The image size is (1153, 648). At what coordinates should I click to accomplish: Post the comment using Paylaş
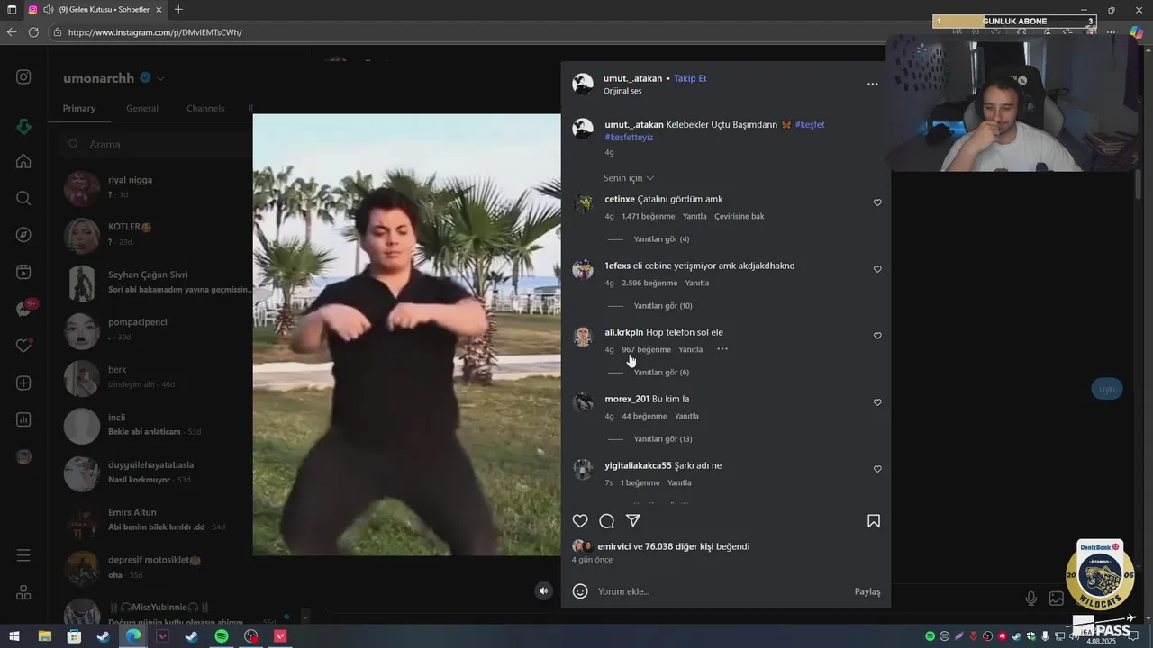(867, 591)
